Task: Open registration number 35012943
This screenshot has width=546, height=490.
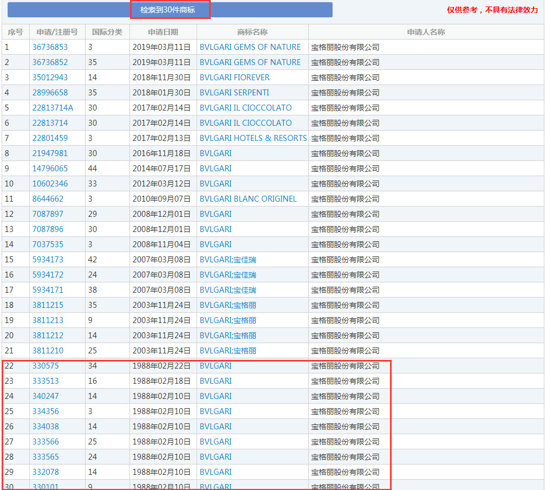Action: 50,78
